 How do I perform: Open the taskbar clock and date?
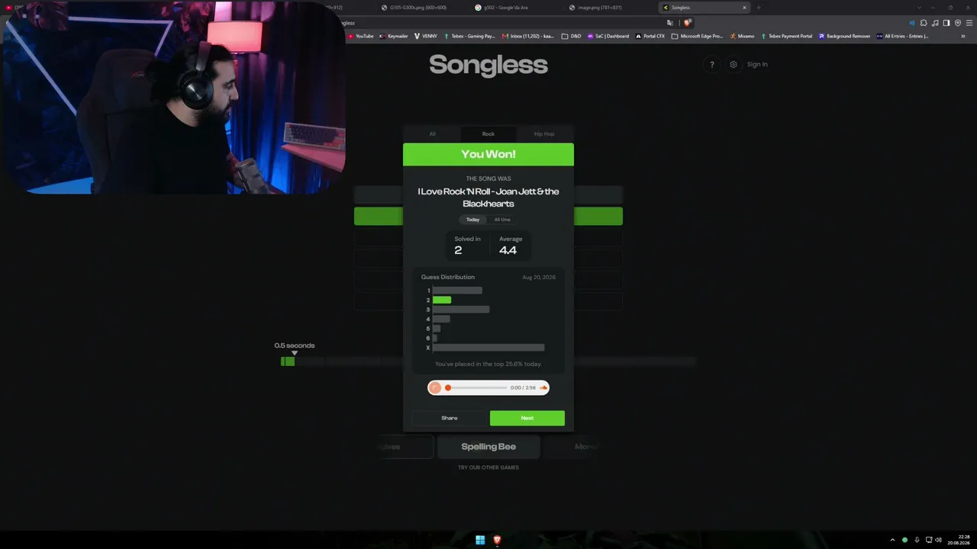tap(959, 540)
